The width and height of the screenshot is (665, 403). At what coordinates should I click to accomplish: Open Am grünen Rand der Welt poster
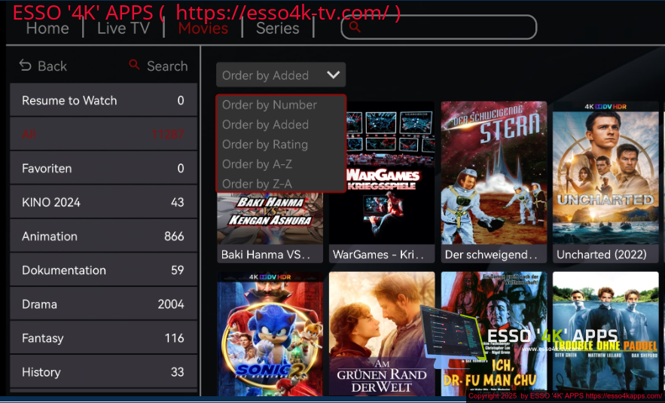coord(382,334)
